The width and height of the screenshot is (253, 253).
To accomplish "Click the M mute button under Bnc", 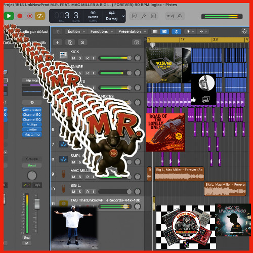I will (x=27, y=243).
